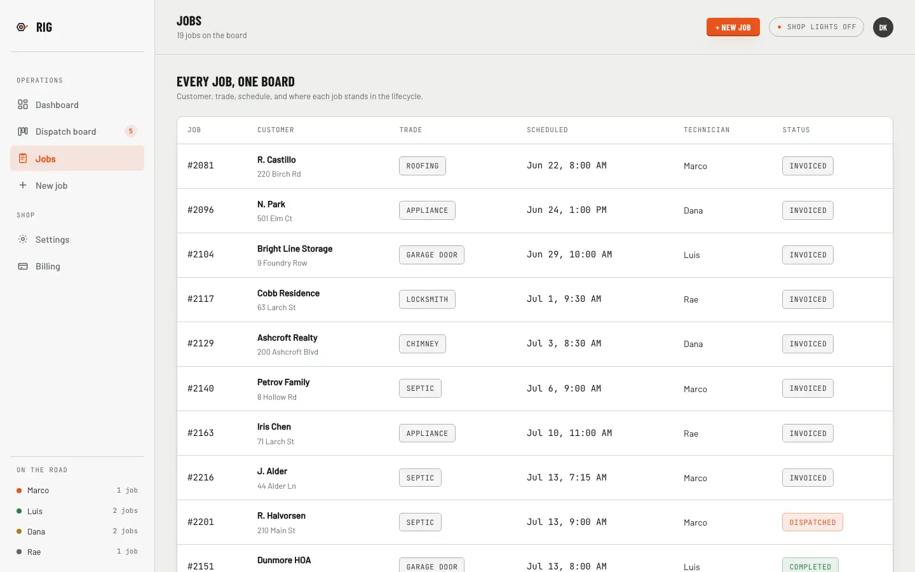Click customer Bright Line Storage

click(x=295, y=249)
